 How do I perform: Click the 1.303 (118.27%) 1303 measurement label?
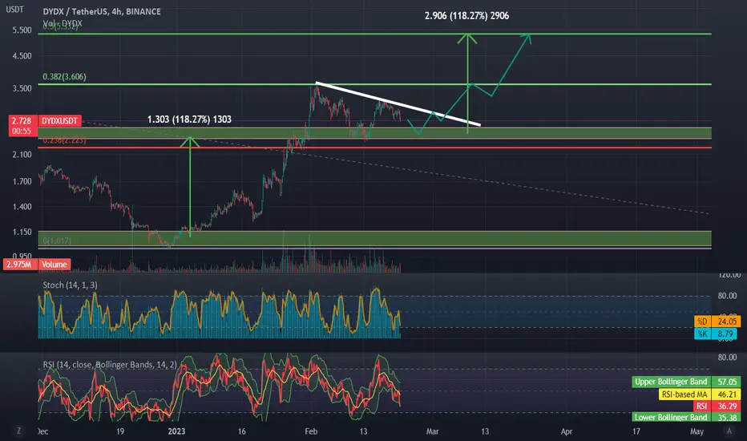(x=189, y=119)
